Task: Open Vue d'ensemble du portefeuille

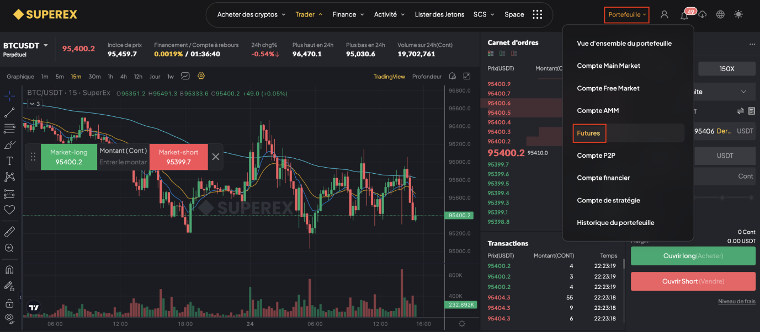Action: point(624,43)
